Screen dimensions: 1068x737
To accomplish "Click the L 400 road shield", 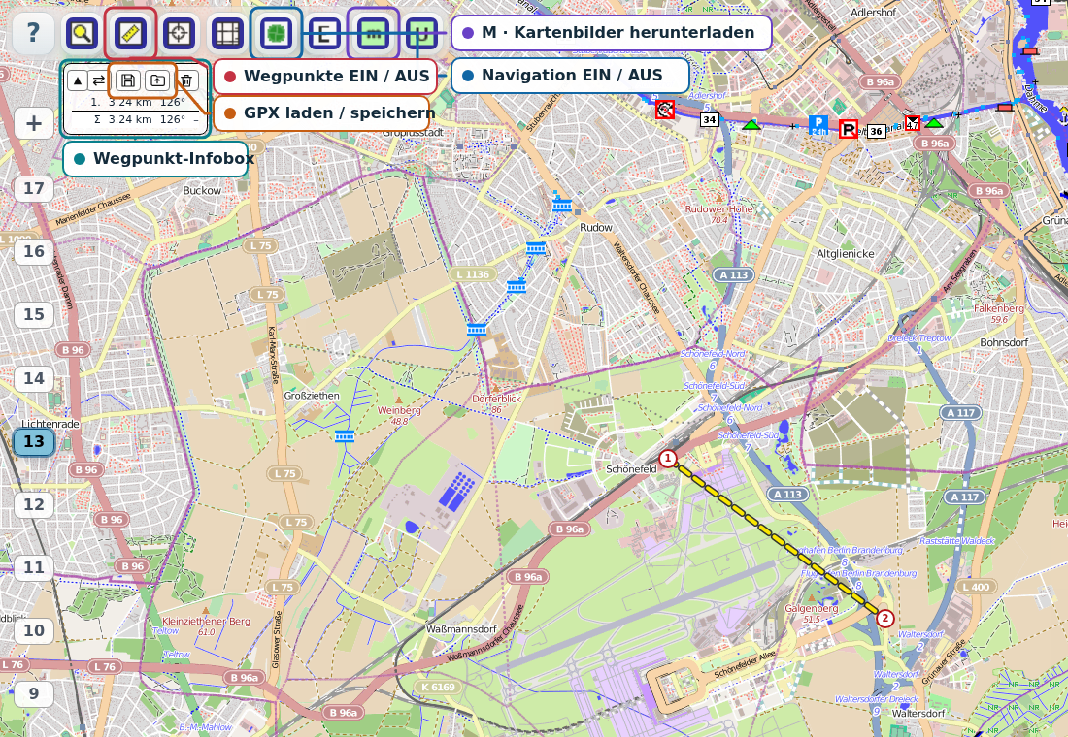I will pos(976,587).
